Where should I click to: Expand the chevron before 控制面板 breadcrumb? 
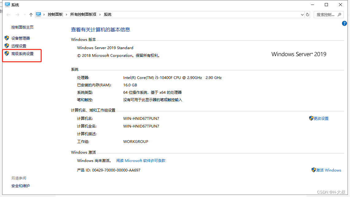pos(44,14)
